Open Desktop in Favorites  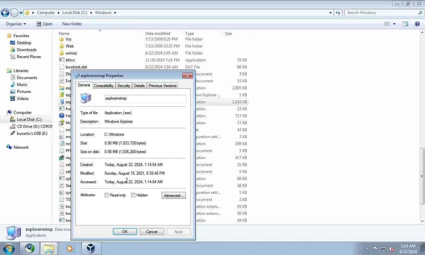(24, 43)
